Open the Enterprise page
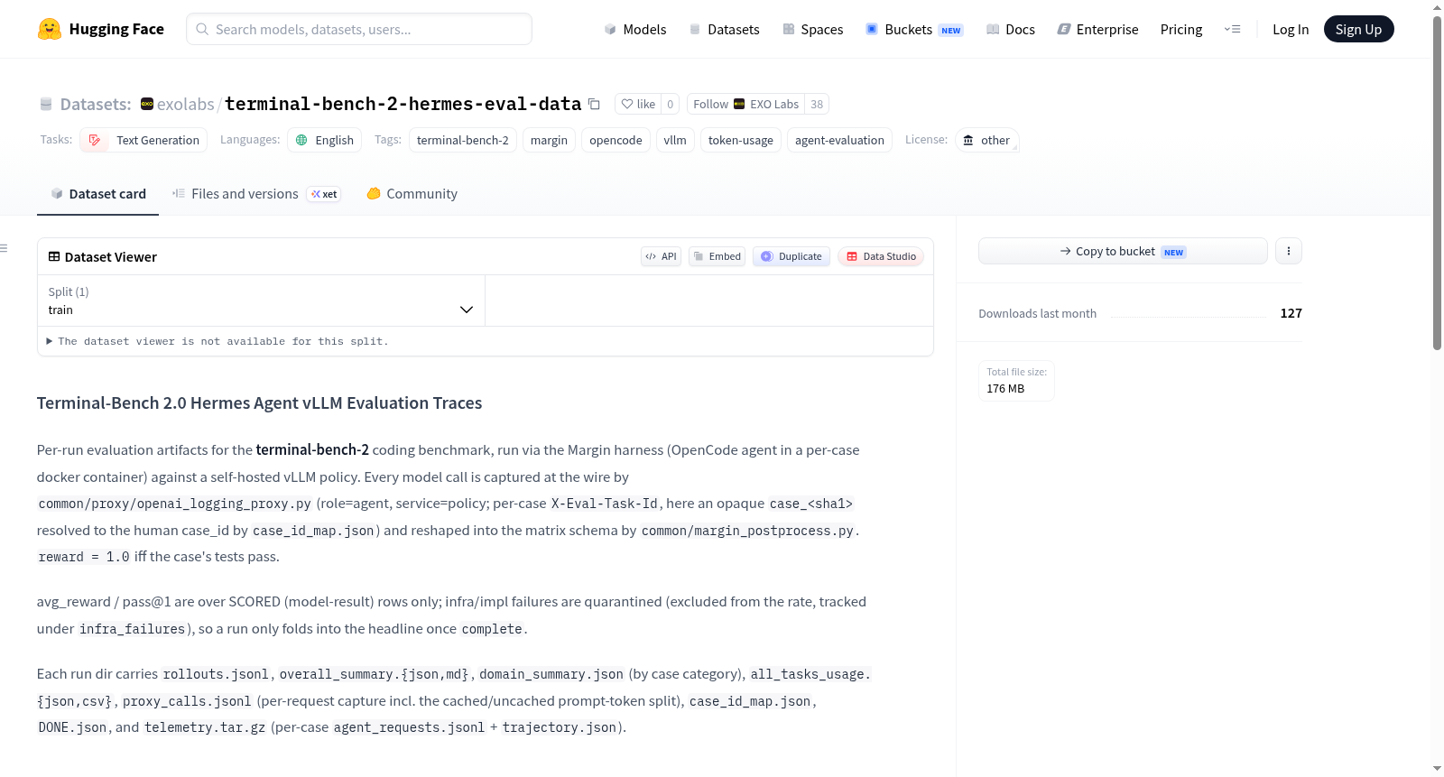 pyautogui.click(x=1097, y=29)
